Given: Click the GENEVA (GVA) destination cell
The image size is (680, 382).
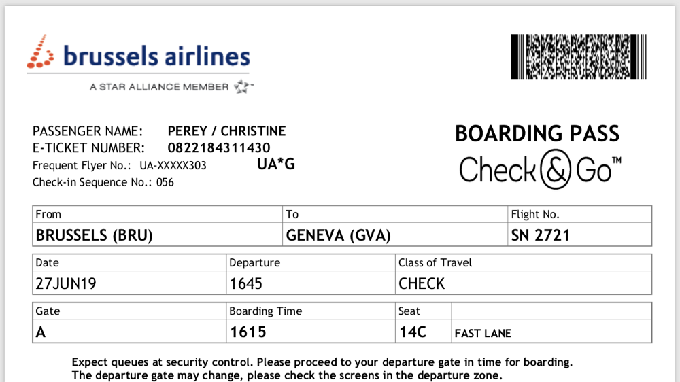Looking at the screenshot, I should click(x=339, y=235).
